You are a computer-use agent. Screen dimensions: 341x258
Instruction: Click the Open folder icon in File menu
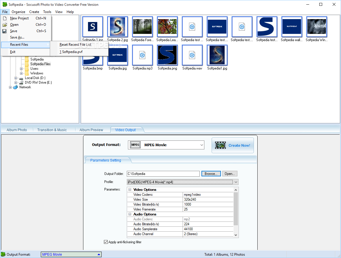[x=5, y=25]
